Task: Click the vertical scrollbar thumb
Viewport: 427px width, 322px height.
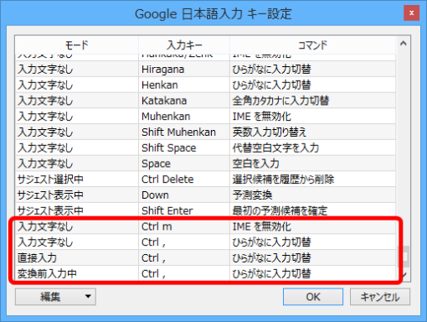Action: point(404,257)
